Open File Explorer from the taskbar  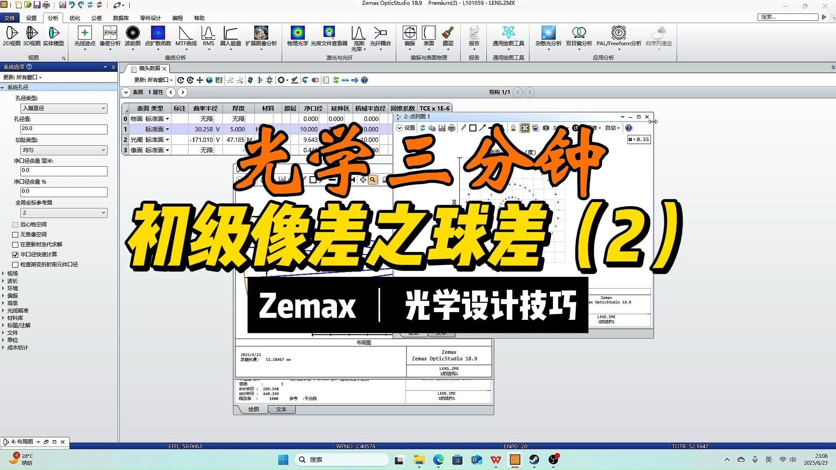[x=418, y=460]
